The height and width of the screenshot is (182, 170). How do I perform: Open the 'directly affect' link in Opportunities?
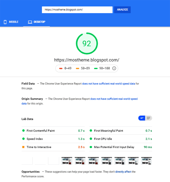(x=123, y=172)
